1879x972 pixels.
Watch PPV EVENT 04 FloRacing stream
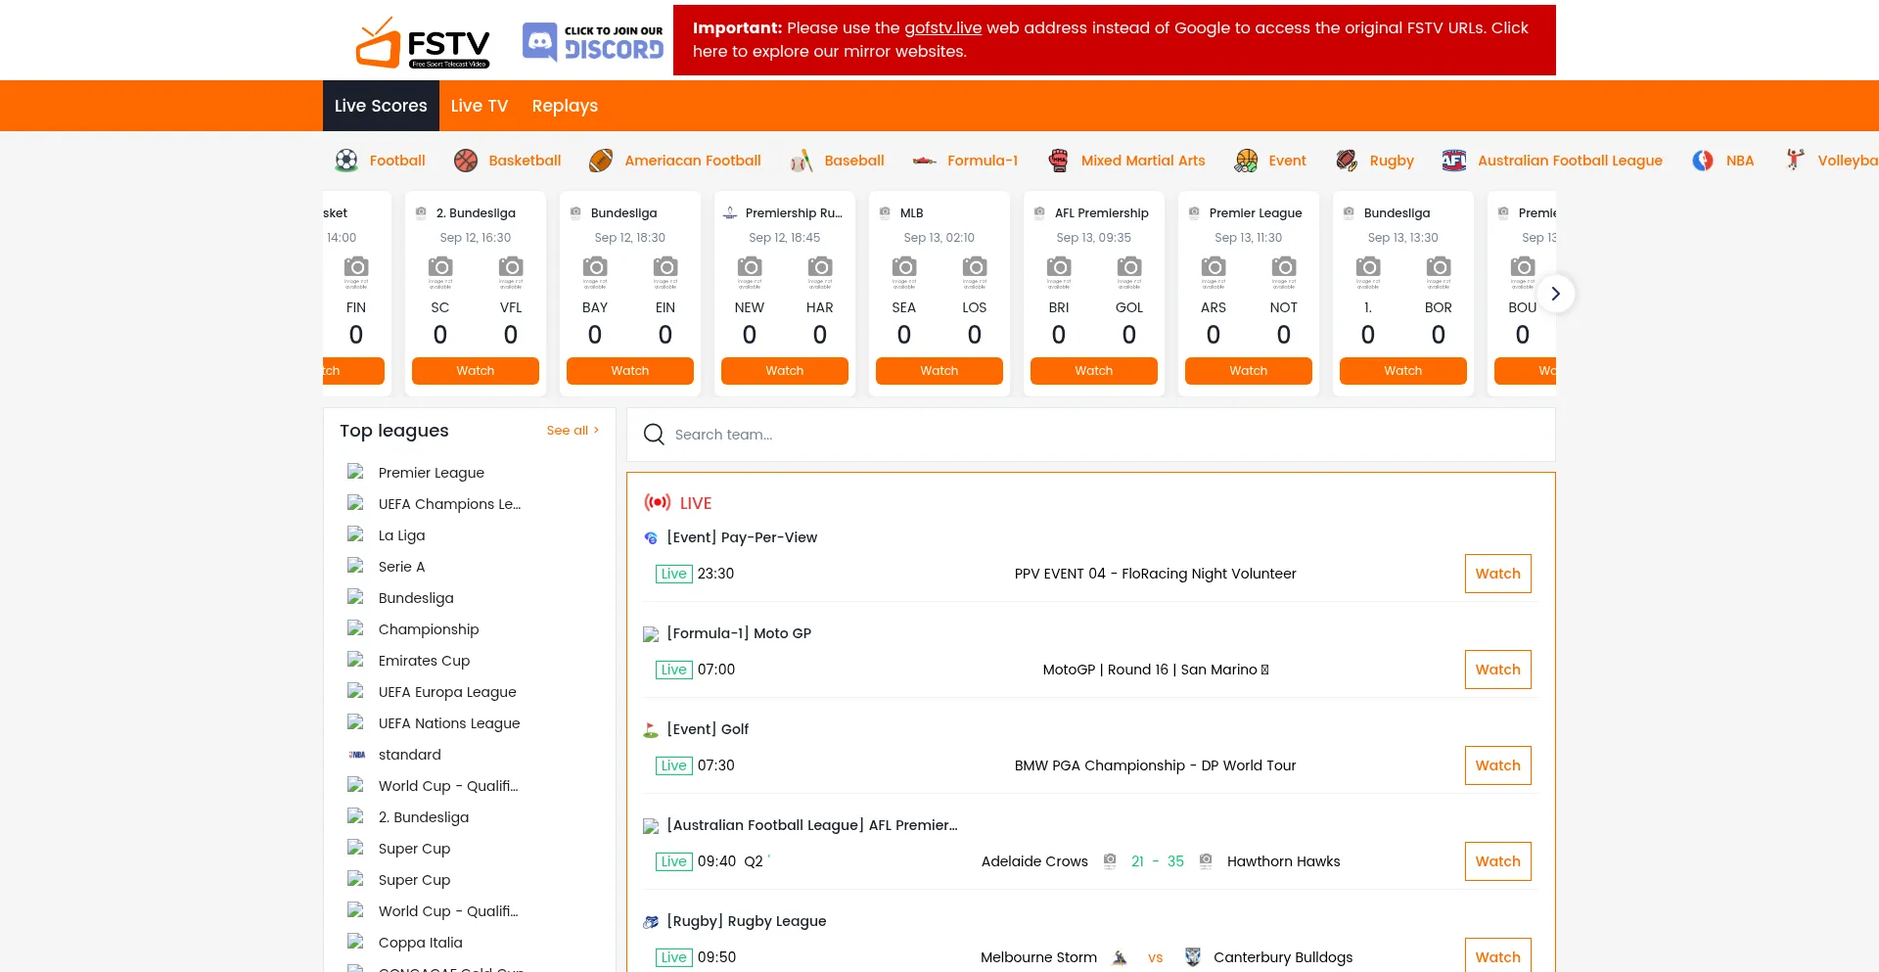(1498, 574)
